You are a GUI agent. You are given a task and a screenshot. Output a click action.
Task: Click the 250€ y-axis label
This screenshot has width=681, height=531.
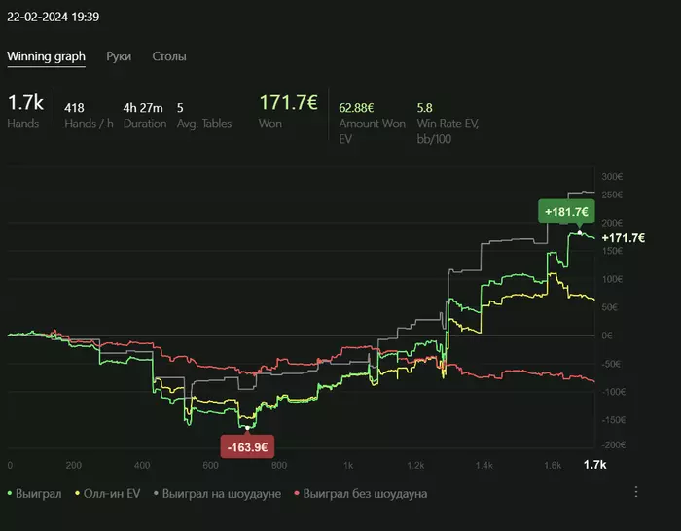(x=612, y=195)
